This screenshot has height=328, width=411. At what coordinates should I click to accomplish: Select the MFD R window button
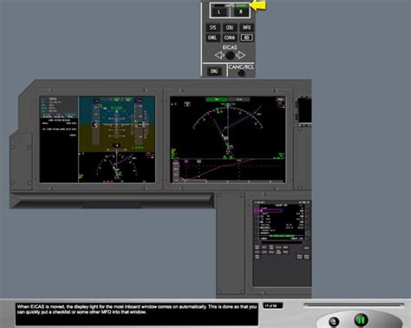coord(240,12)
